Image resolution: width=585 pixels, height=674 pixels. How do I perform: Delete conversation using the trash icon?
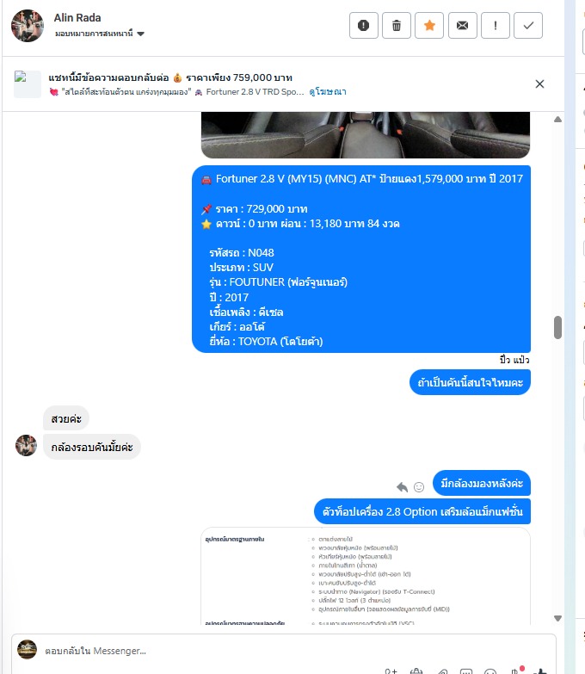click(397, 26)
